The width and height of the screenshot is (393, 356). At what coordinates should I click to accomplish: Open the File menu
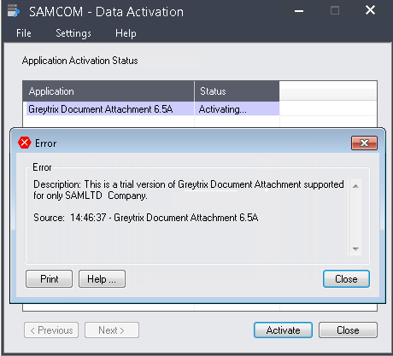click(x=24, y=33)
